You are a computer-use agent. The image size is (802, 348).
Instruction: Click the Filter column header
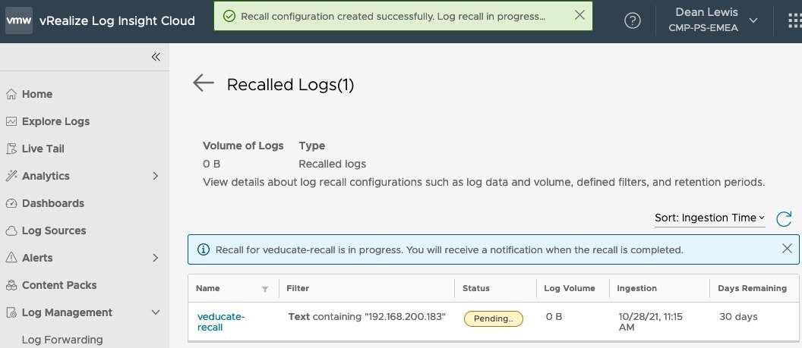click(298, 288)
